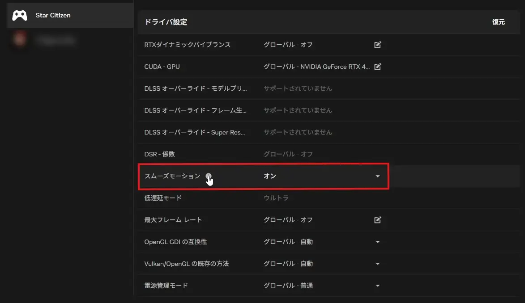
Task: Click グローバル - オフ value of 最大フレーム レート
Action: pyautogui.click(x=288, y=220)
